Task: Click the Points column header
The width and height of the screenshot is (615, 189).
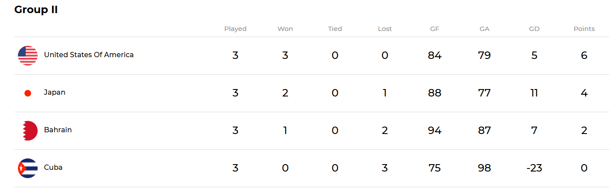Action: tap(584, 29)
